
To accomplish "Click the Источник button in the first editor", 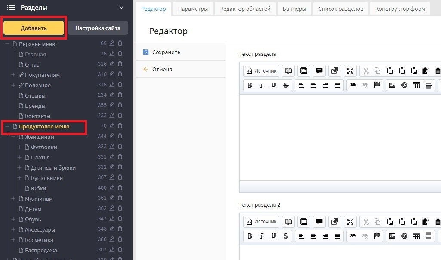I will [x=262, y=71].
